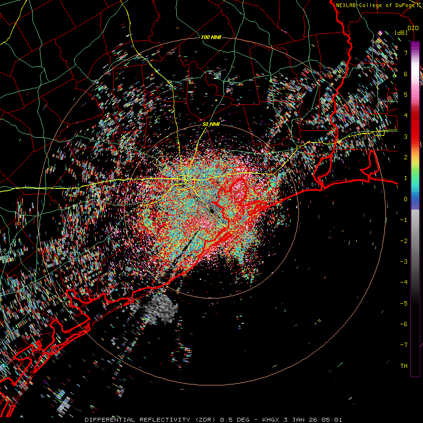
Task: Click the "5" tick label on the scale
Action: coord(406,94)
